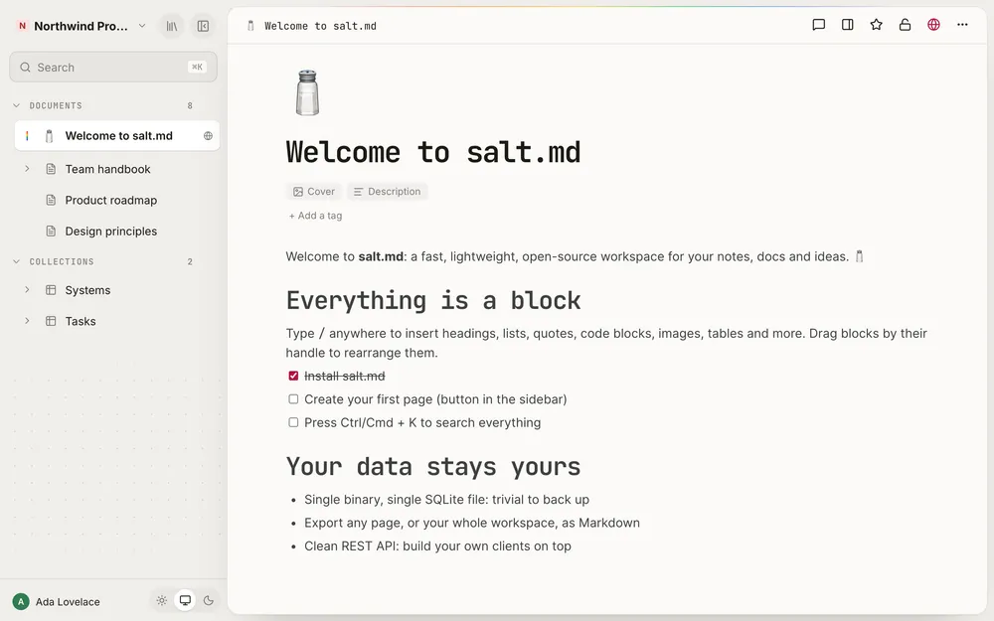Click the collections count 2
The width and height of the screenshot is (994, 621).
(x=190, y=261)
